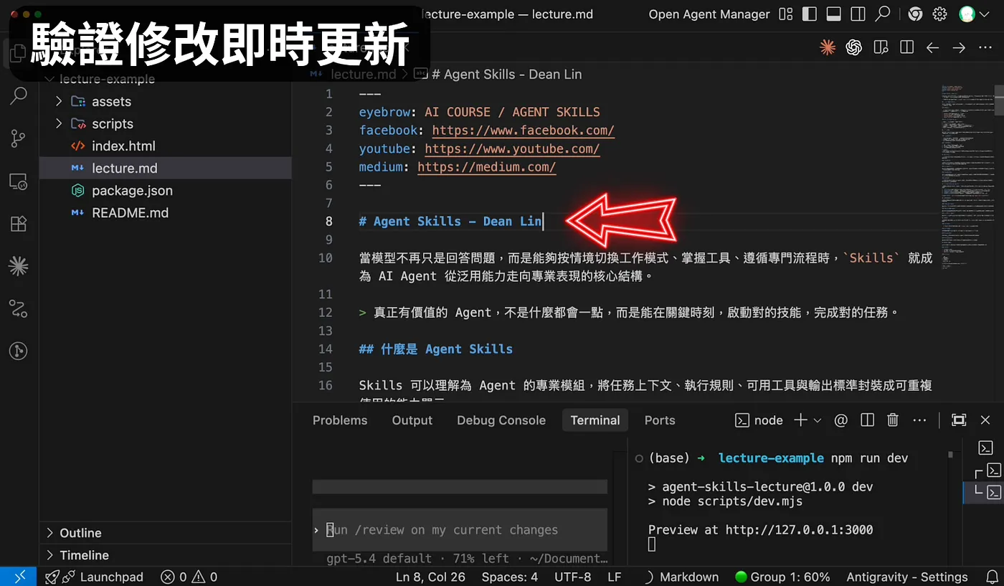Click the search magnifier in title bar
The height and width of the screenshot is (586, 1004).
(883, 14)
